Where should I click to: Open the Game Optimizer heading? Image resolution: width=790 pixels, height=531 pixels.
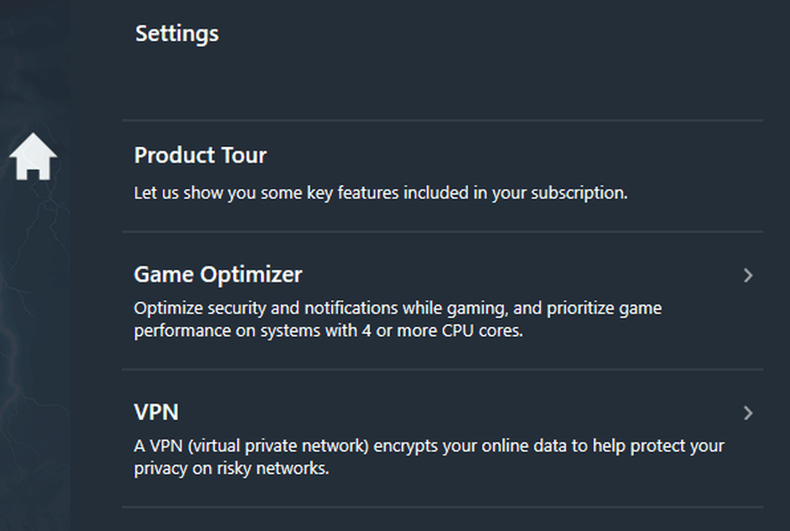pos(218,274)
